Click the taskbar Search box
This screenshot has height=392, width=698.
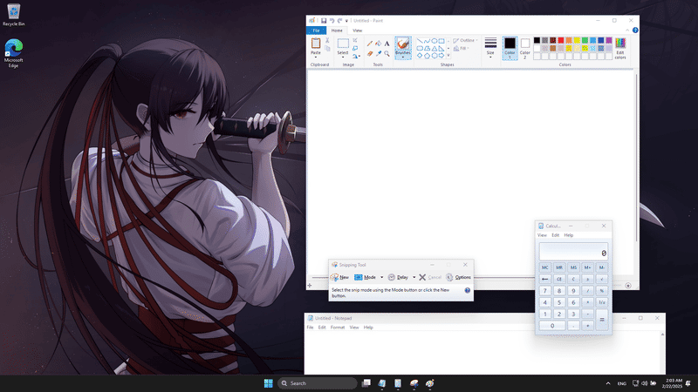(317, 383)
